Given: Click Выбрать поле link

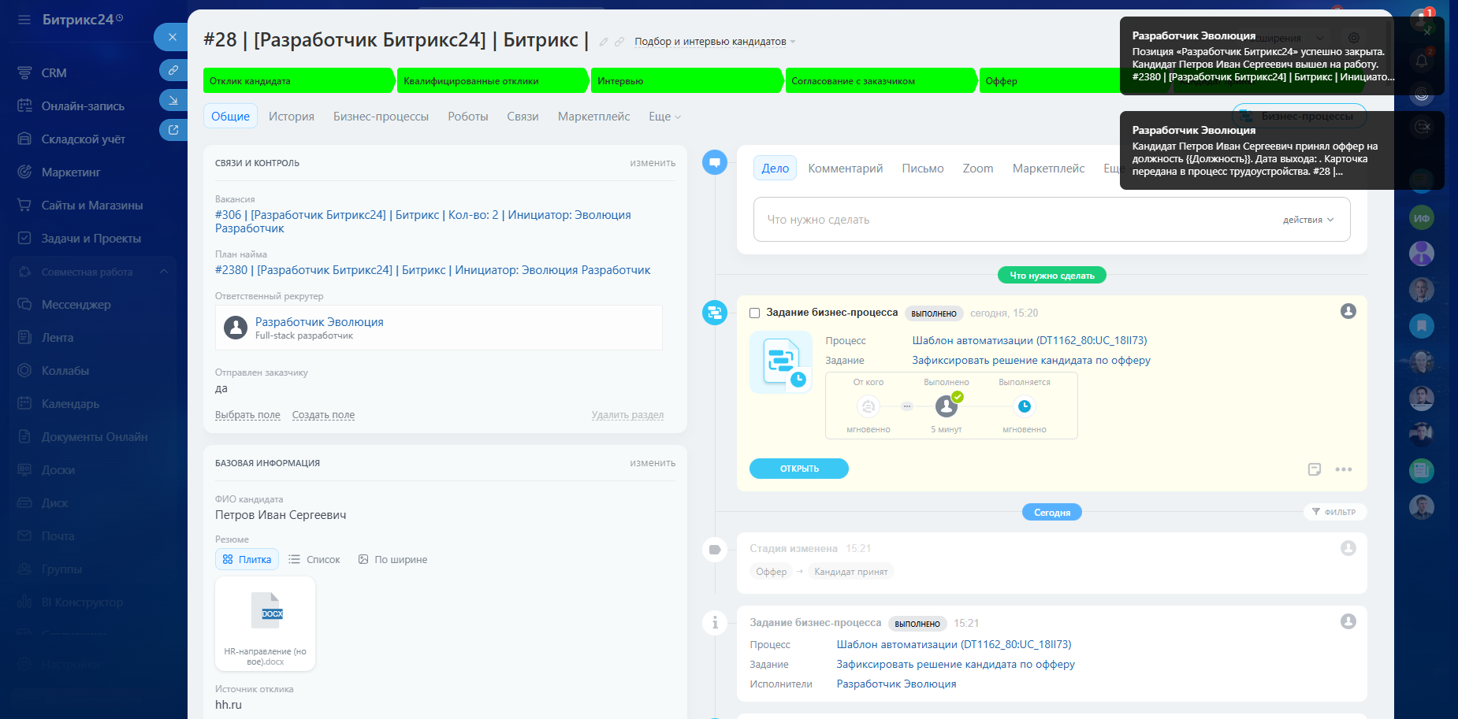Looking at the screenshot, I should 247,415.
